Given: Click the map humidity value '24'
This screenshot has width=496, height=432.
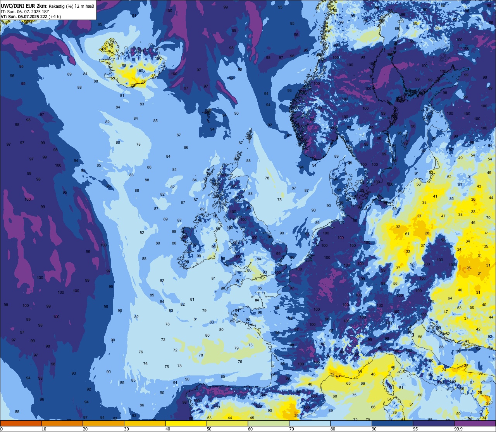Looking at the screenshot, I should (x=444, y=370).
